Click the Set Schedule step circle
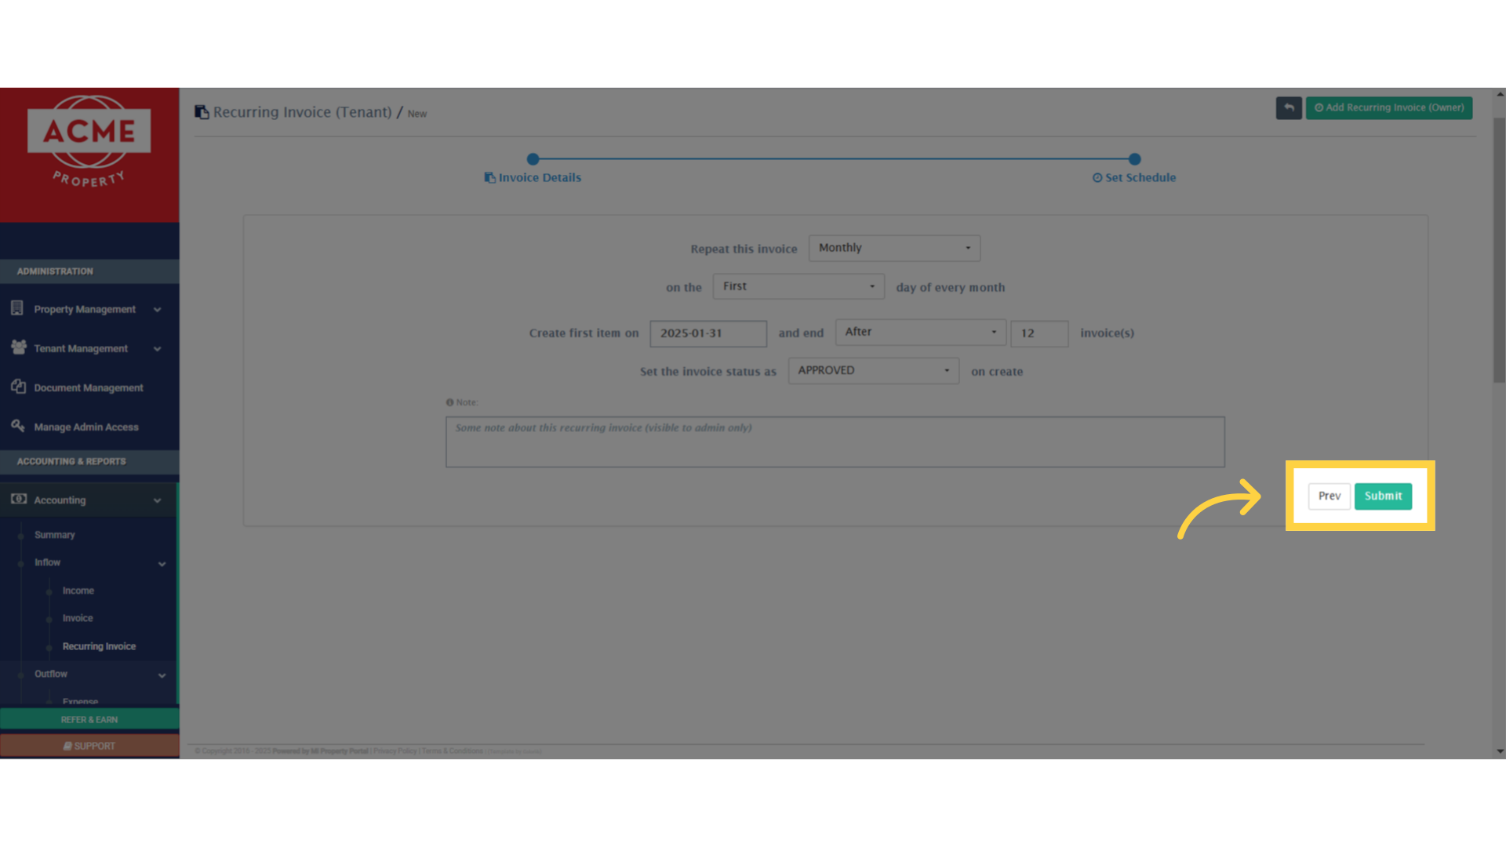Viewport: 1506px width, 847px height. 1134,159
